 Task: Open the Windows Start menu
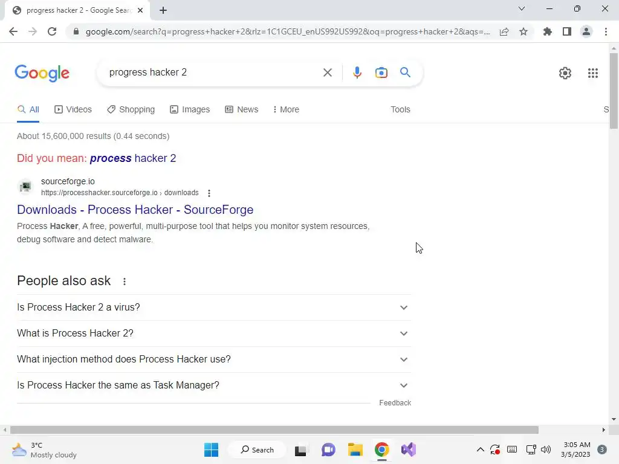[211, 449]
